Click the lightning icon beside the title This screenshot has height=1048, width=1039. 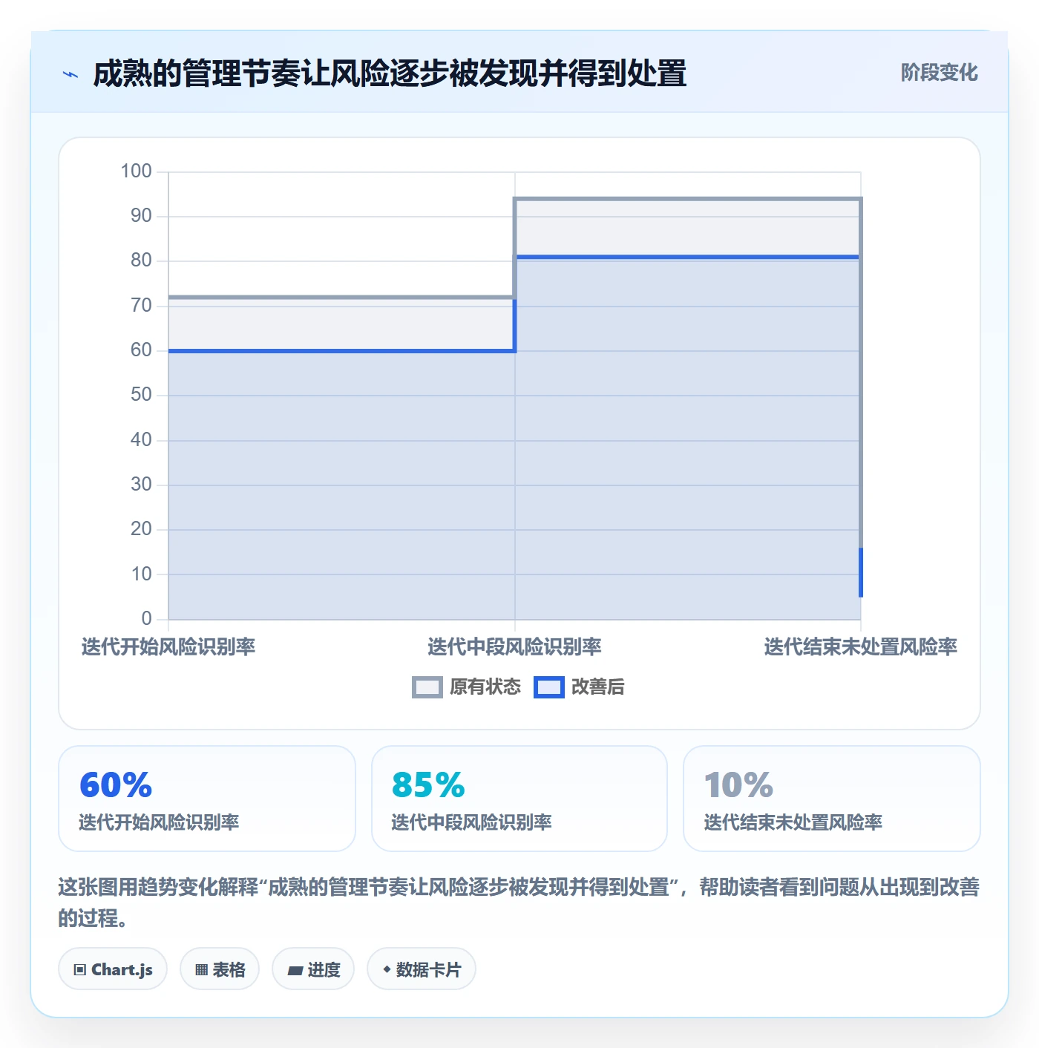tap(71, 74)
